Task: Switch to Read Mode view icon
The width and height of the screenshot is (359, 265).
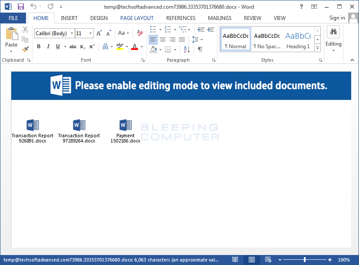Action: pyautogui.click(x=235, y=260)
